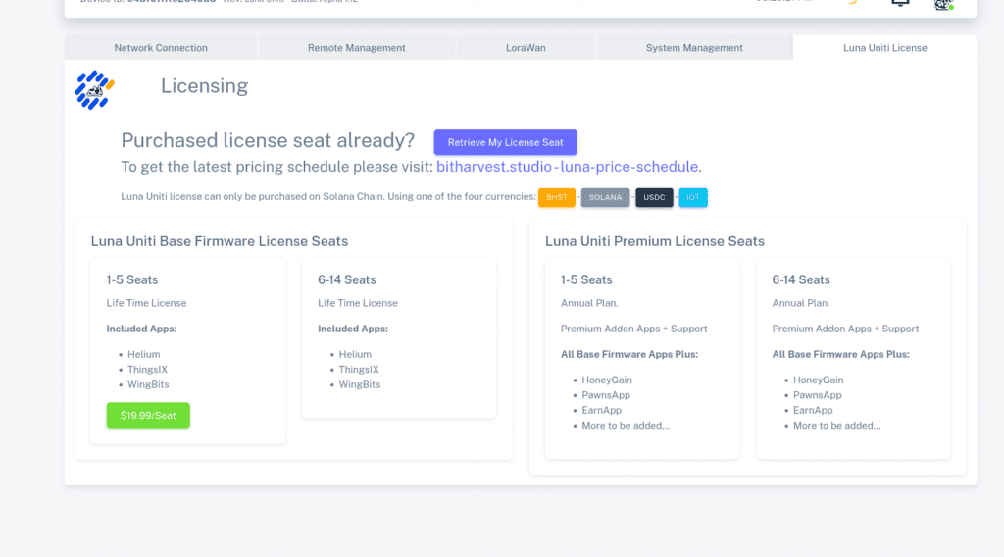Screen dimensions: 1004x557
Task: Click the $19.99/Seat purchase button
Action: tap(148, 415)
